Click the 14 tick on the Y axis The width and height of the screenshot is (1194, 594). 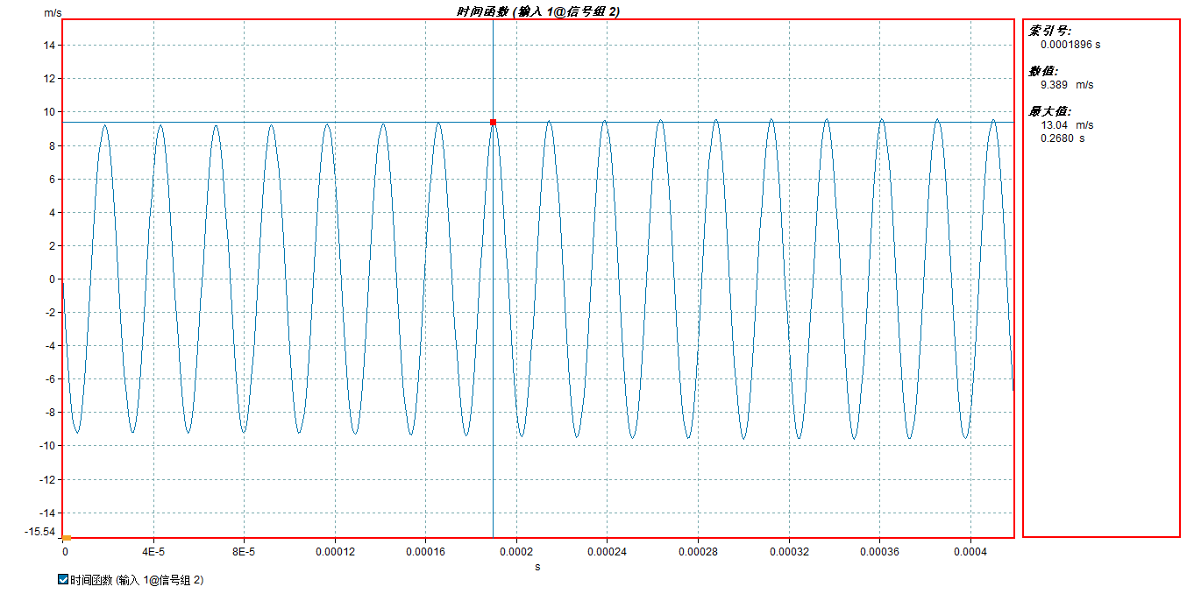[x=49, y=46]
